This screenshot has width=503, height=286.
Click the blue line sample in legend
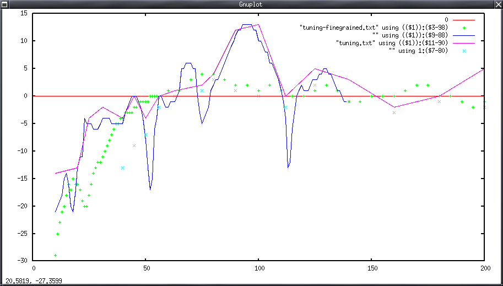click(464, 36)
